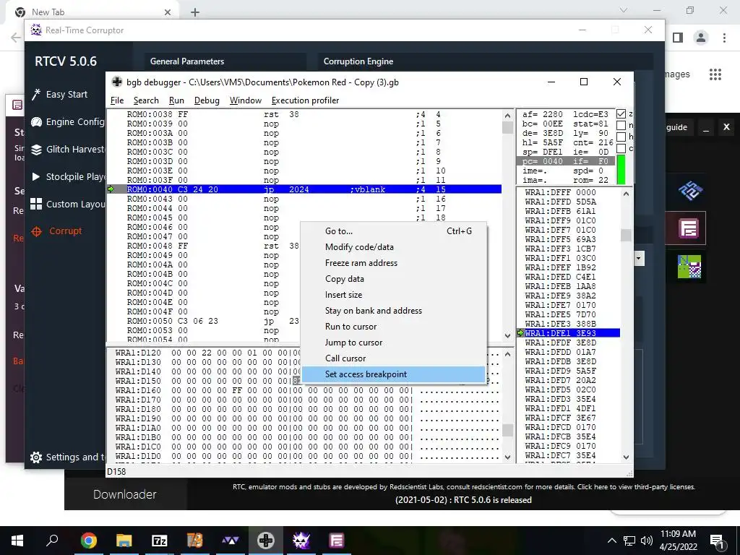Image resolution: width=740 pixels, height=555 pixels.
Task: Open the Window menu in bgb debugger
Action: pos(246,100)
